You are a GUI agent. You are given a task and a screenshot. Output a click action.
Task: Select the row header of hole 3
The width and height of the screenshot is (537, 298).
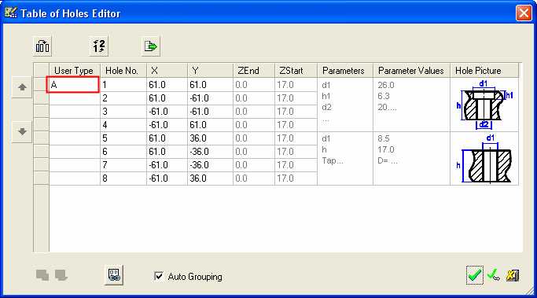click(x=42, y=112)
